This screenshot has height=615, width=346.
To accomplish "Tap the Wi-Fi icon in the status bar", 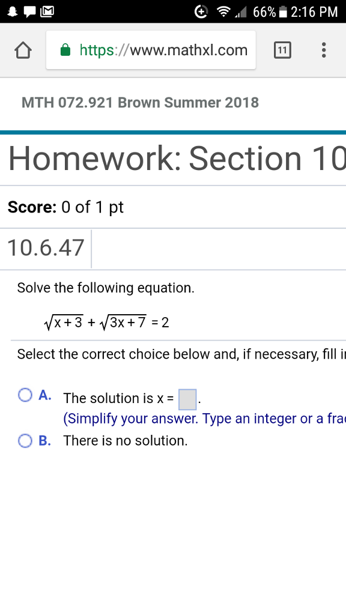I will pyautogui.click(x=223, y=10).
